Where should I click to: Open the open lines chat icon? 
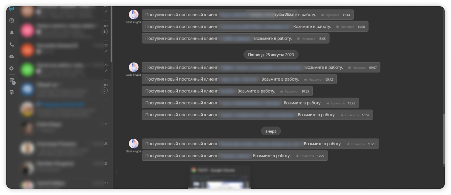pos(12,20)
